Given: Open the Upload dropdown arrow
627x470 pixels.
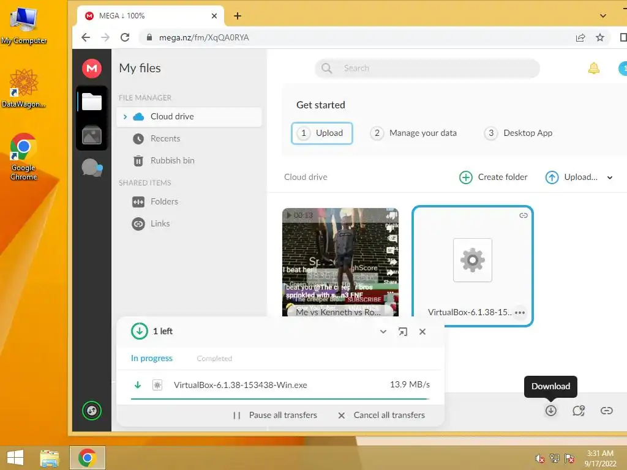Looking at the screenshot, I should click(609, 177).
